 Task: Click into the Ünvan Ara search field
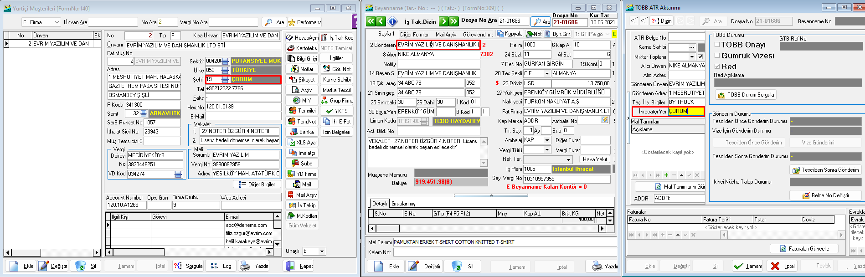point(113,22)
